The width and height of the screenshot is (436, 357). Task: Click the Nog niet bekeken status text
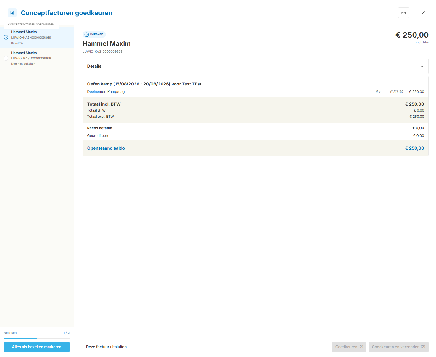click(x=23, y=64)
